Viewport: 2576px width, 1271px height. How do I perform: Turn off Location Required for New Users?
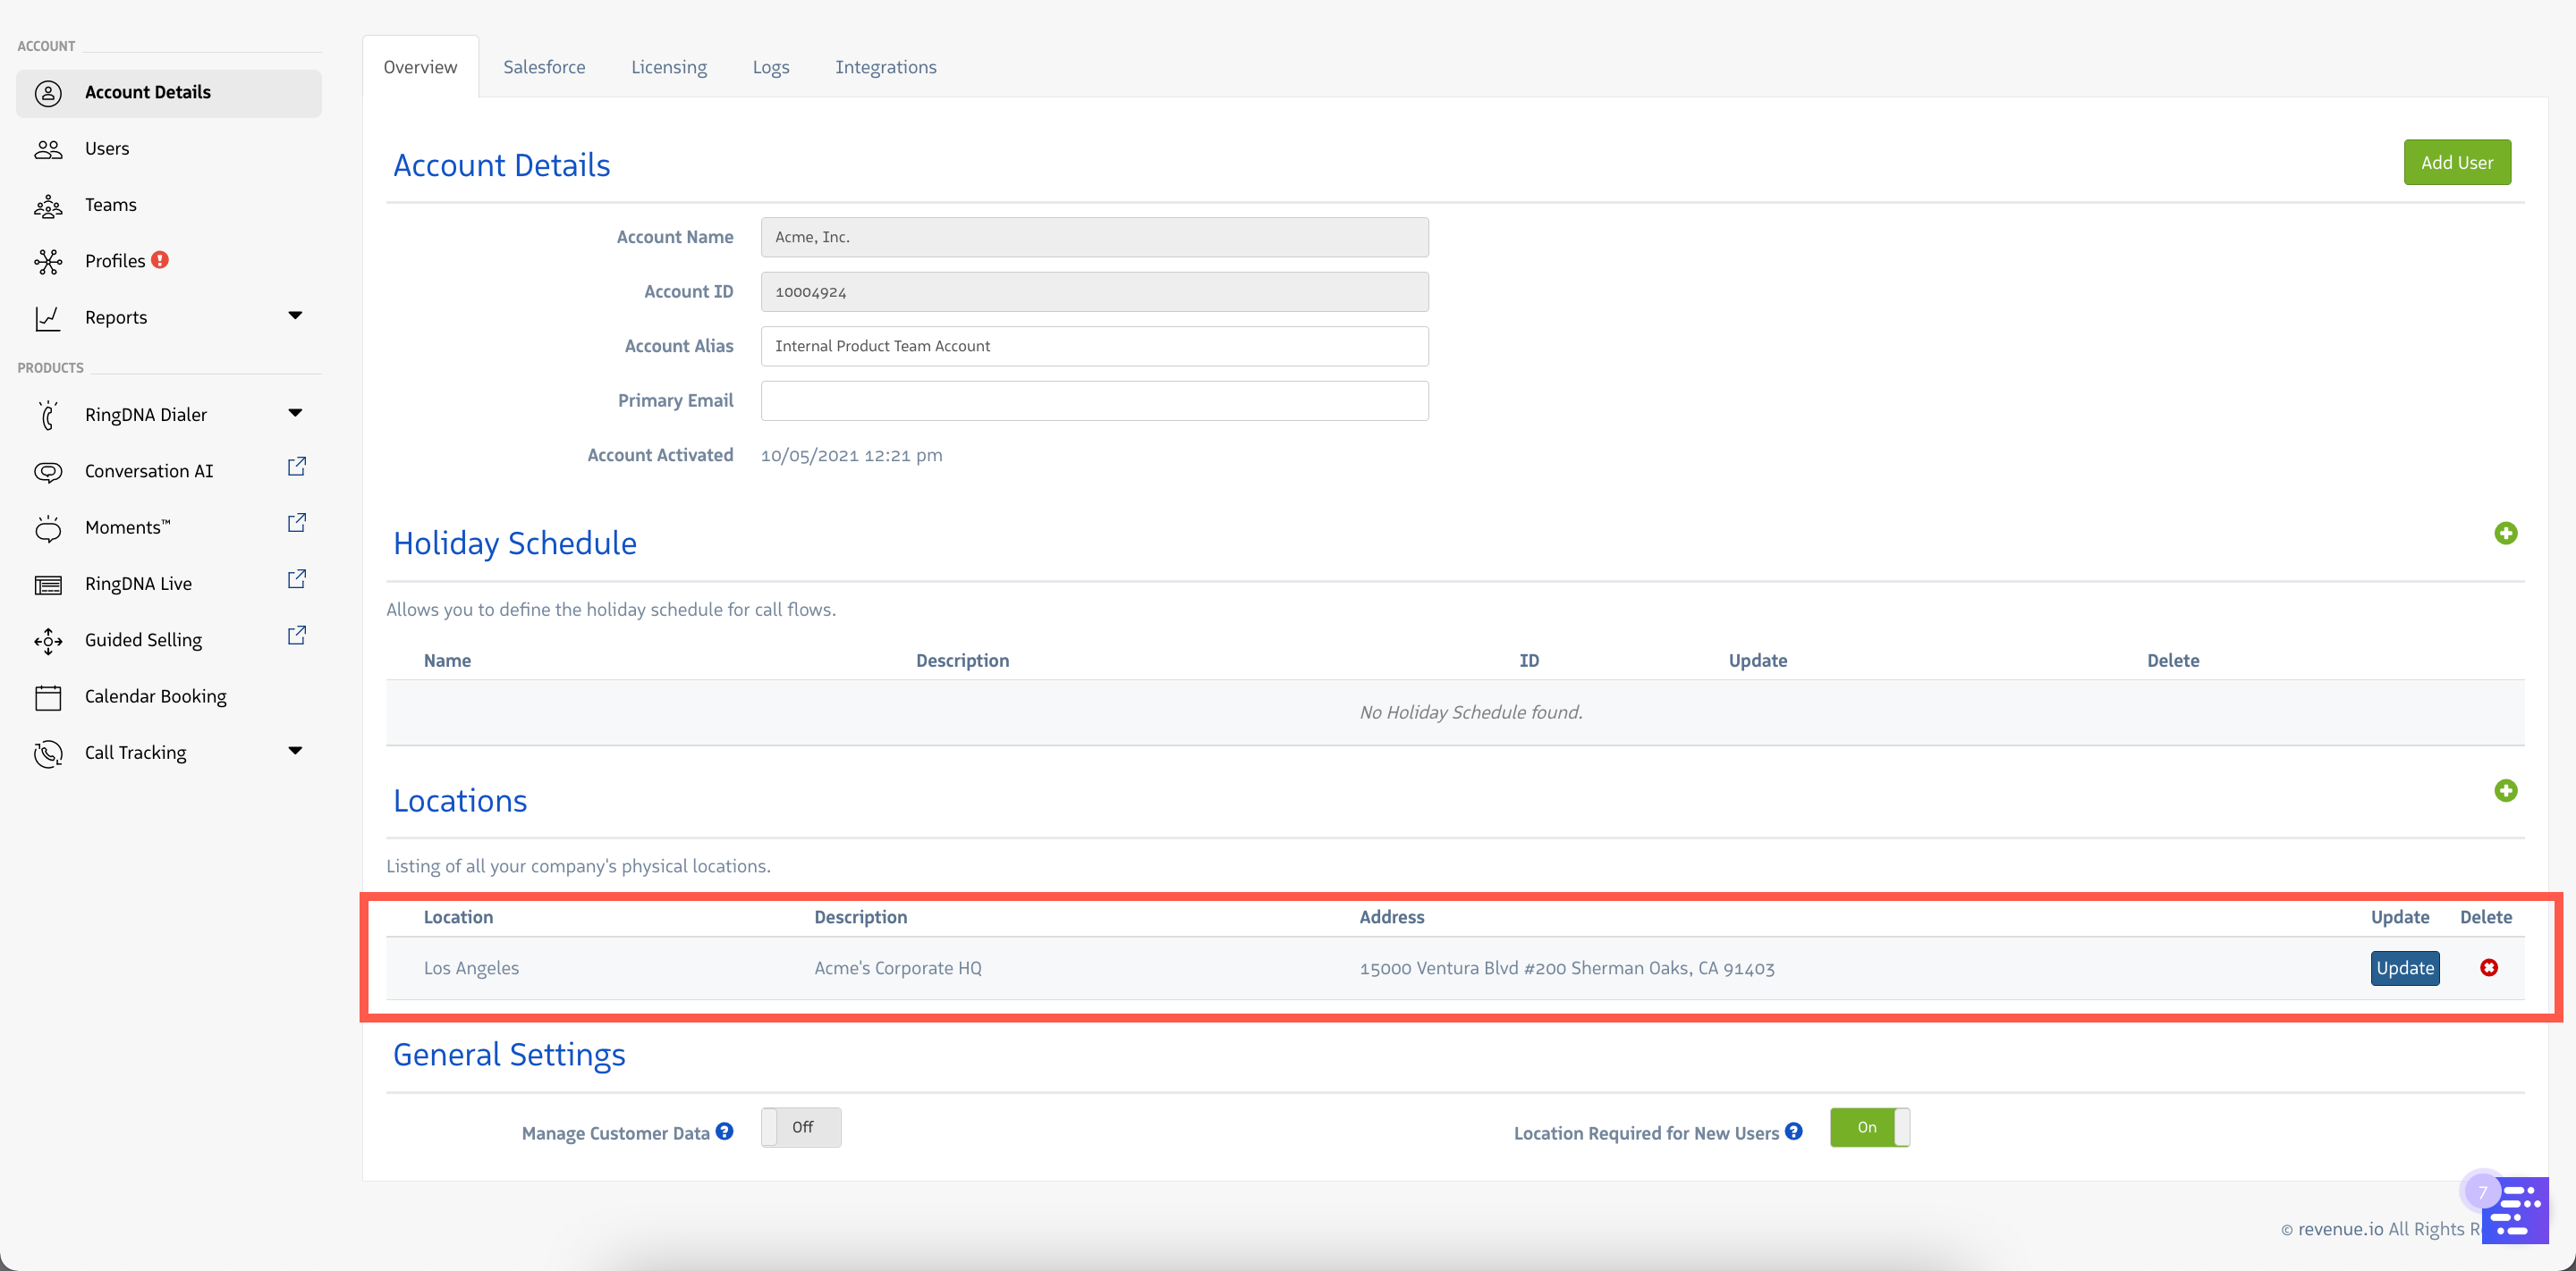(1869, 1127)
